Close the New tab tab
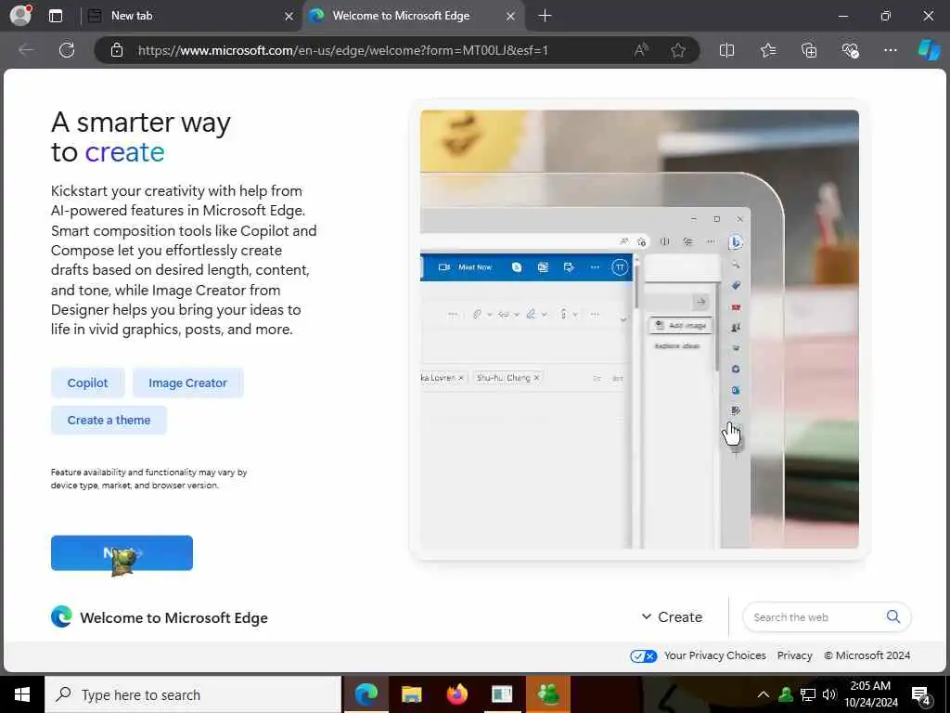950x713 pixels. click(x=289, y=17)
